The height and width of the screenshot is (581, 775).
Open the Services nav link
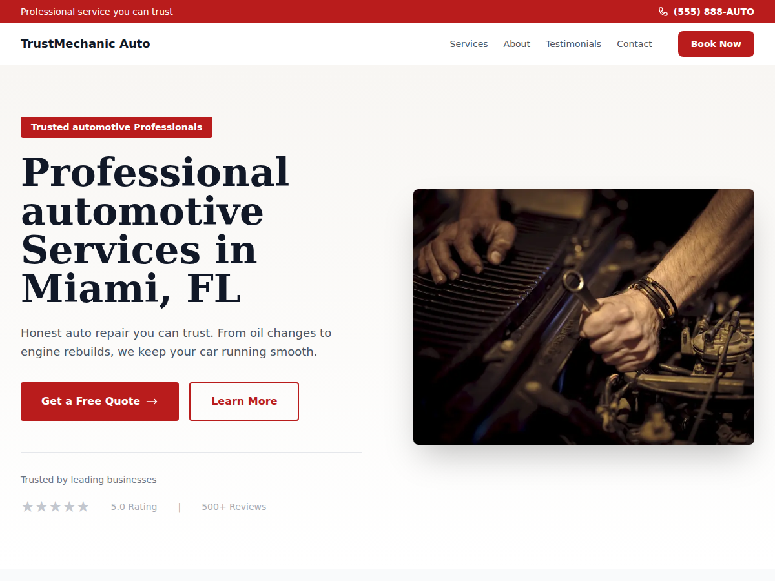(469, 44)
